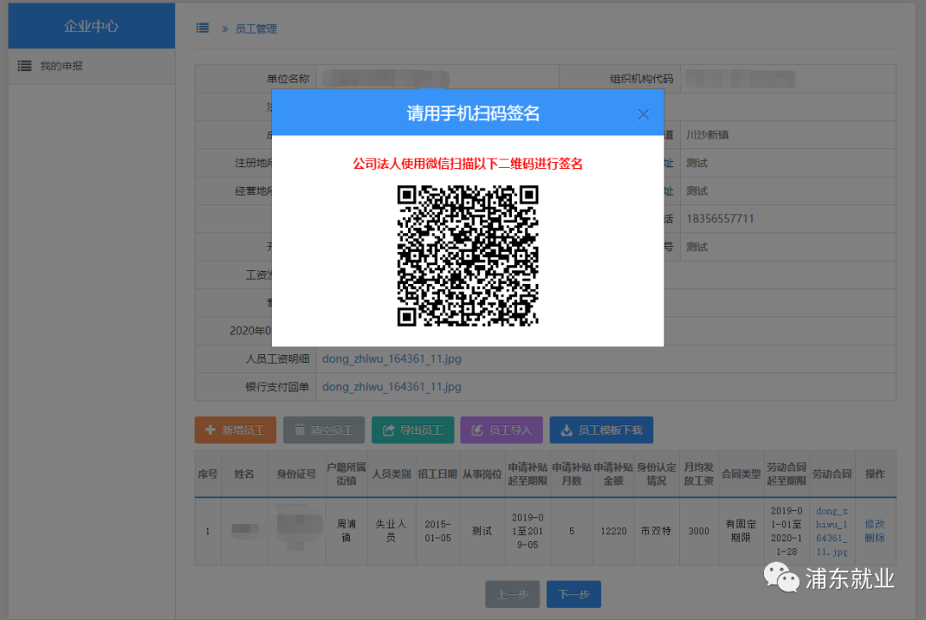Click the 员工模板下载 button

[x=601, y=430]
